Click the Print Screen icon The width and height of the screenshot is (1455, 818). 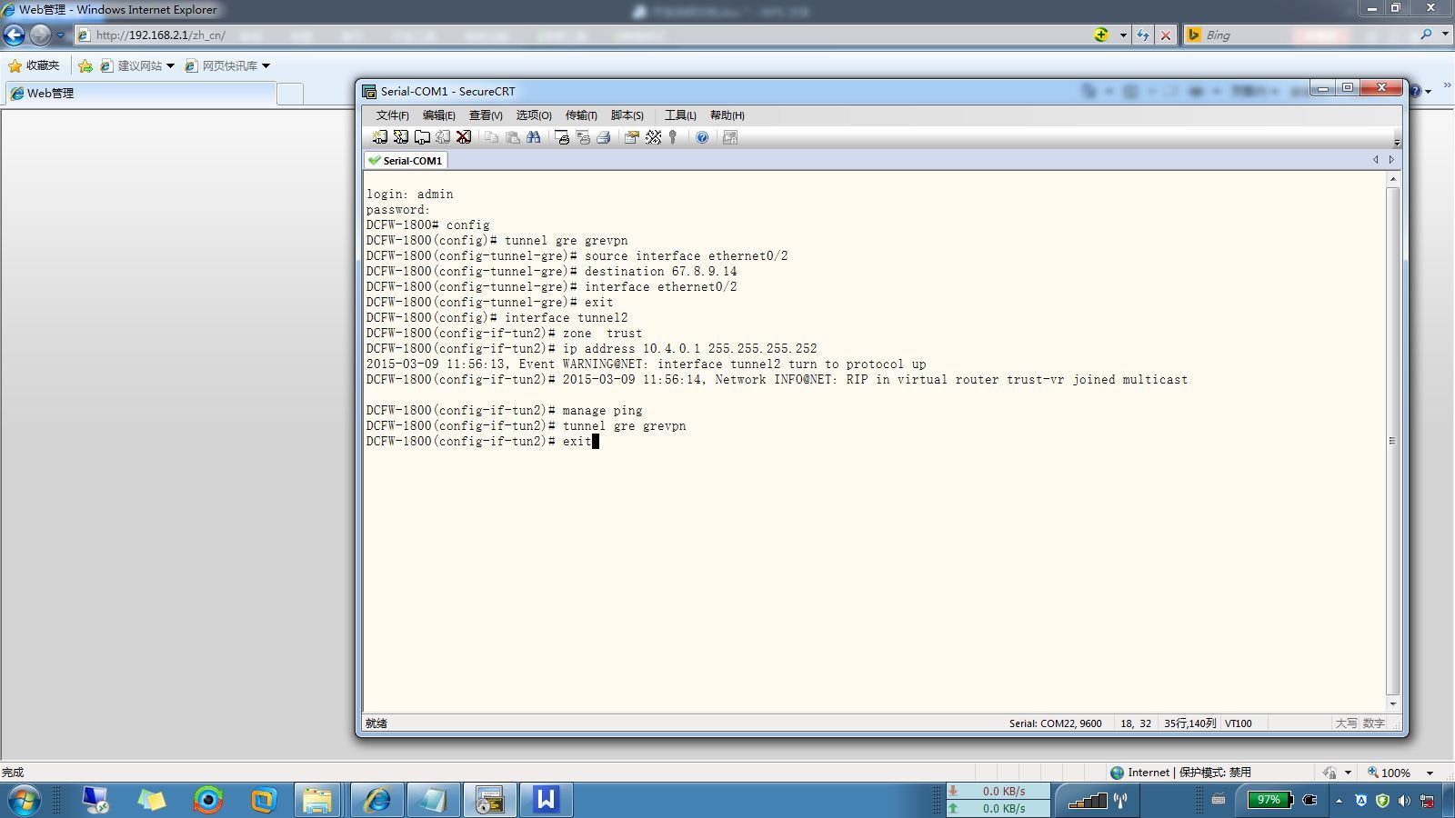pyautogui.click(x=562, y=137)
